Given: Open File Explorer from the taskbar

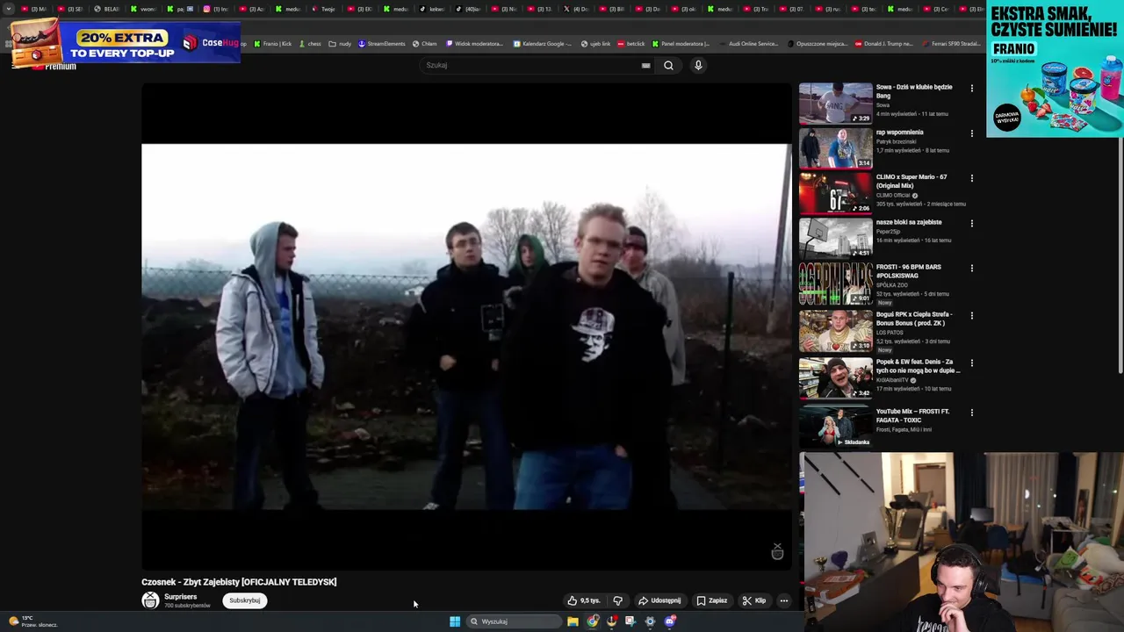Looking at the screenshot, I should coord(573,621).
